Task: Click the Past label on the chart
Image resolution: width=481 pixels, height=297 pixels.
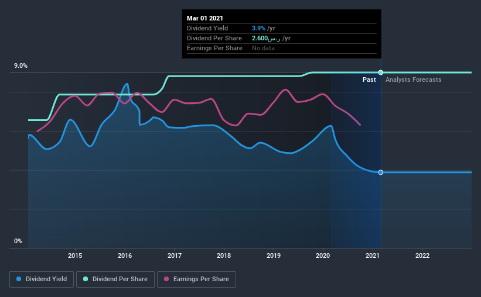Action: [x=369, y=80]
